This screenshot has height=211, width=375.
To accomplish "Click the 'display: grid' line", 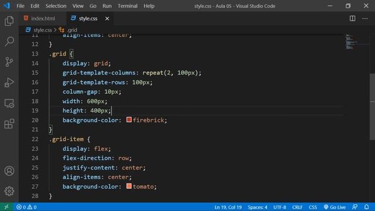I will (87, 63).
